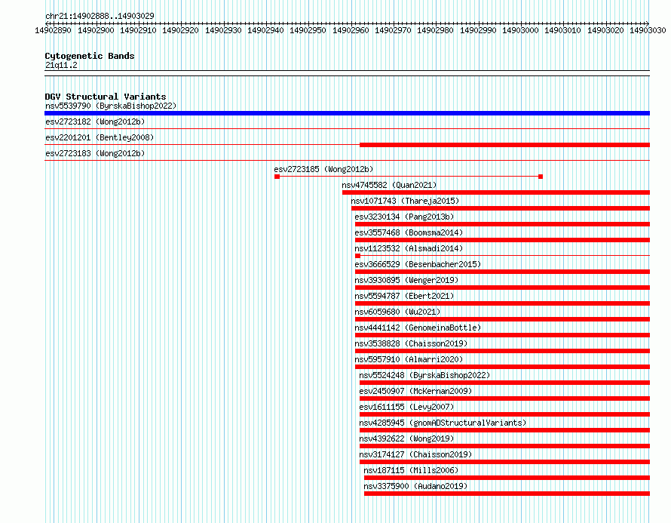Click ruler position 14903000
The width and height of the screenshot is (671, 523).
pos(520,30)
